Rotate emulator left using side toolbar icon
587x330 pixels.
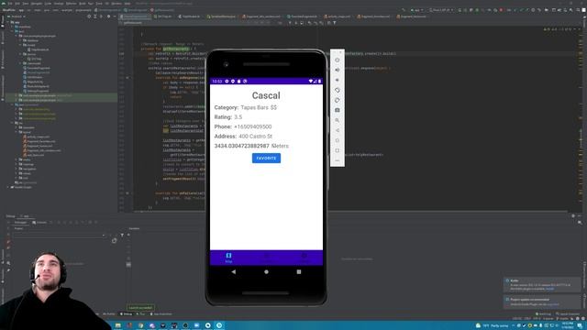coord(338,90)
